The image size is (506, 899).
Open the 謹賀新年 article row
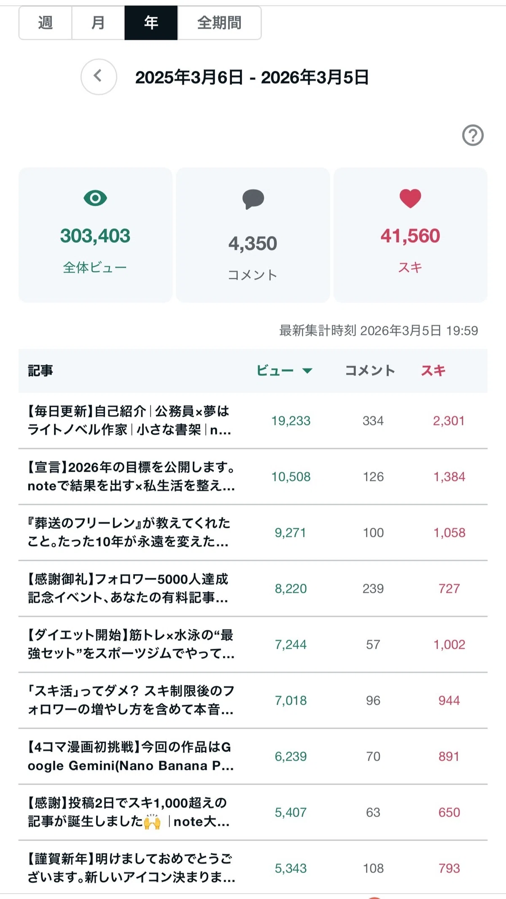tap(253, 868)
